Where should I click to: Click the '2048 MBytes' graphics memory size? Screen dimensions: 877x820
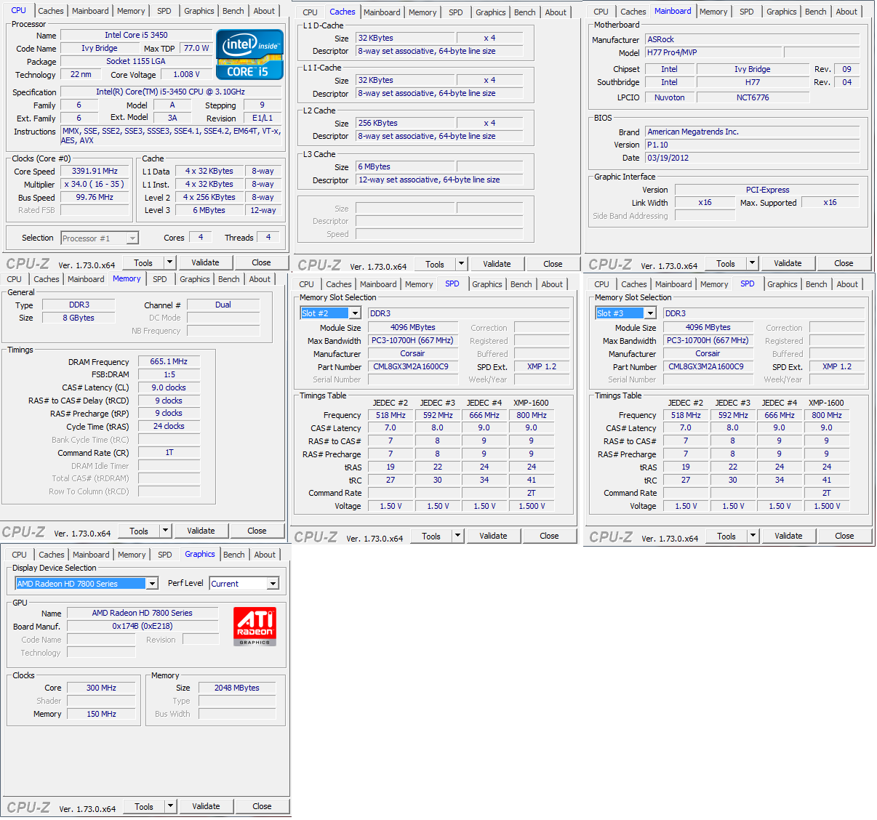click(237, 688)
